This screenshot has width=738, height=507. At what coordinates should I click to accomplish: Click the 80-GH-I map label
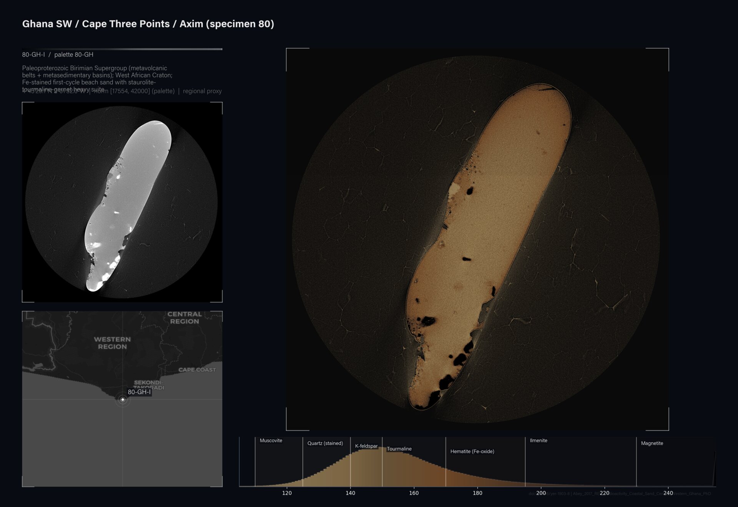coord(139,392)
